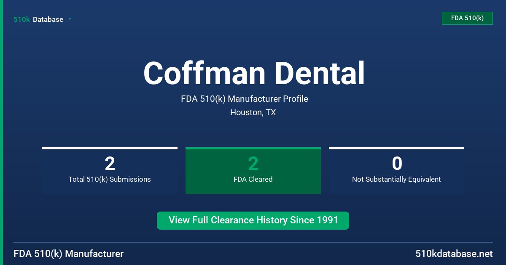Click the 510kdatabase.net footer text
Image resolution: width=506 pixels, height=265 pixels.
(x=454, y=254)
